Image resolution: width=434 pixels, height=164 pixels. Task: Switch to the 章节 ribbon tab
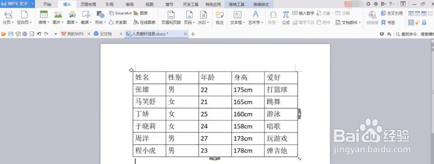(x=169, y=4)
